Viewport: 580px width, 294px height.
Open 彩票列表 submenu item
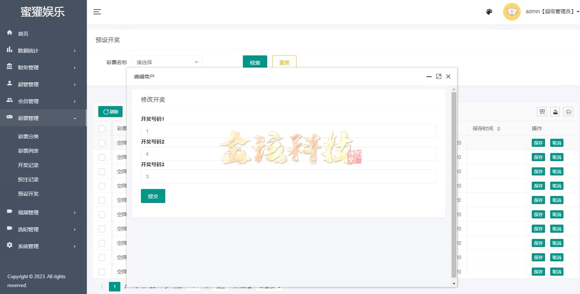[28, 151]
